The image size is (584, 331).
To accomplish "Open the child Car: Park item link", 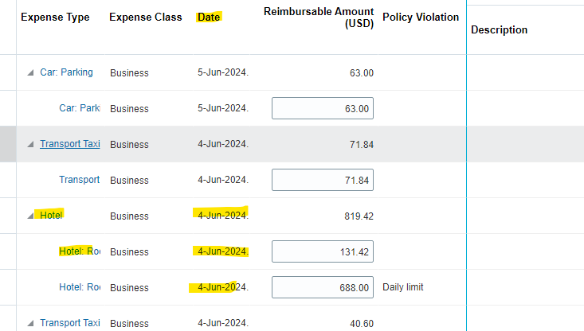I will click(80, 108).
